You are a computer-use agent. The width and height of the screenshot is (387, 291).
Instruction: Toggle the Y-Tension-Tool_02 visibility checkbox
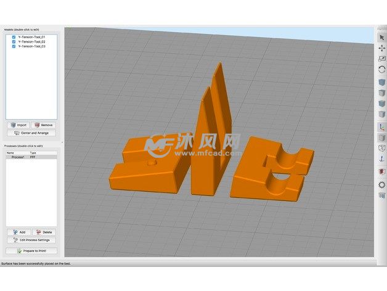14,41
